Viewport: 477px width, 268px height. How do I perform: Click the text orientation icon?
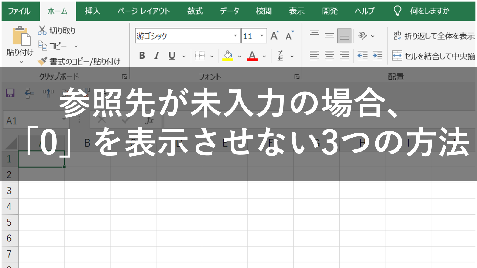[363, 36]
